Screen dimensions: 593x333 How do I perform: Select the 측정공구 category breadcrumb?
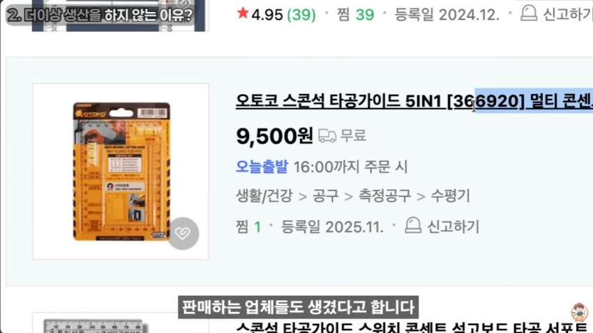(384, 196)
